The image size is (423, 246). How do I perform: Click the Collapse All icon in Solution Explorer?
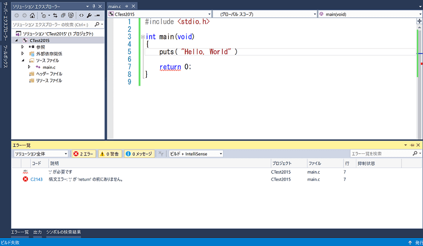[x=63, y=16]
